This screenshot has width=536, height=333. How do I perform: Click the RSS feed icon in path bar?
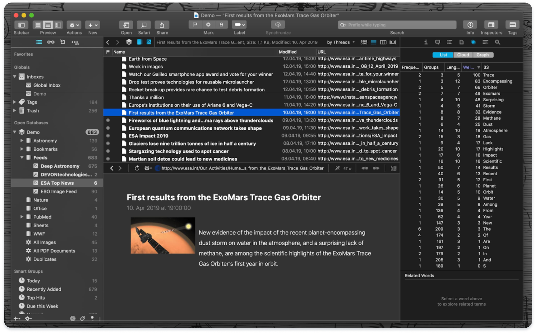click(149, 42)
